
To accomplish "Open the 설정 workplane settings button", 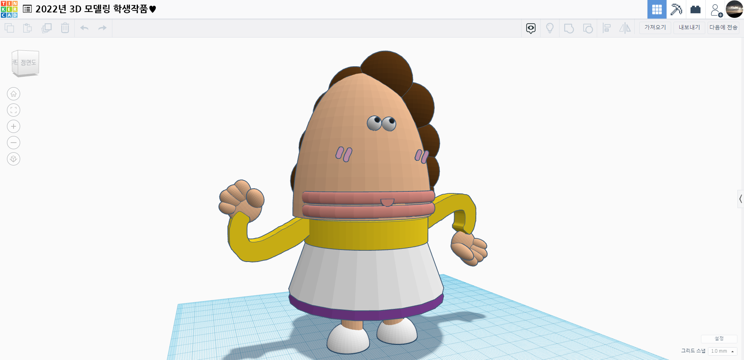I will tap(719, 339).
